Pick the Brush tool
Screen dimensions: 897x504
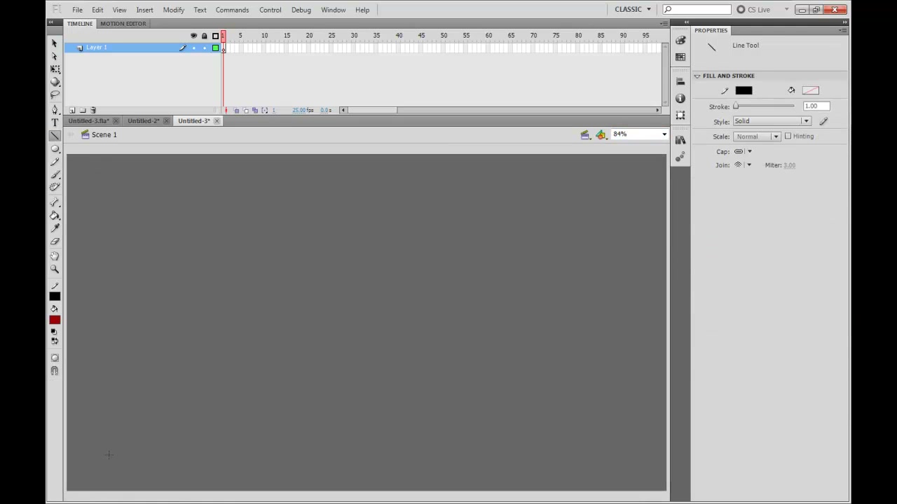55,175
